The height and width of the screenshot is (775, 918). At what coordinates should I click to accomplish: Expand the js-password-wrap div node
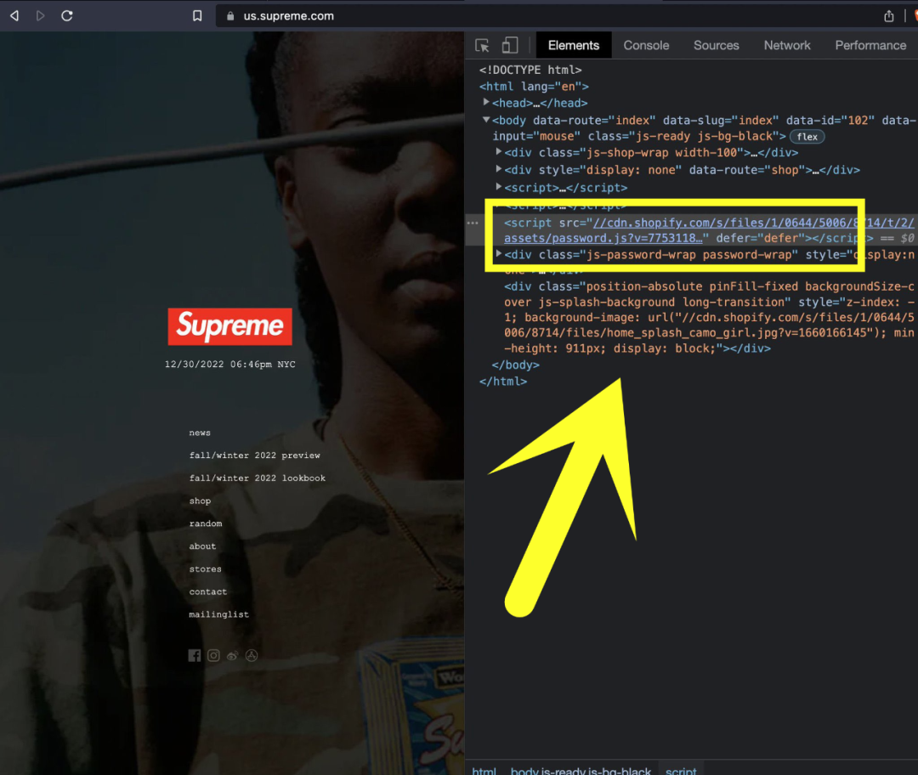coord(498,254)
